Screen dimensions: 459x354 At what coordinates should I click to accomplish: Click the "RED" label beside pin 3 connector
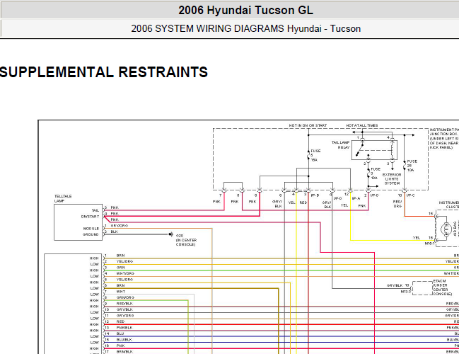pos(303,202)
